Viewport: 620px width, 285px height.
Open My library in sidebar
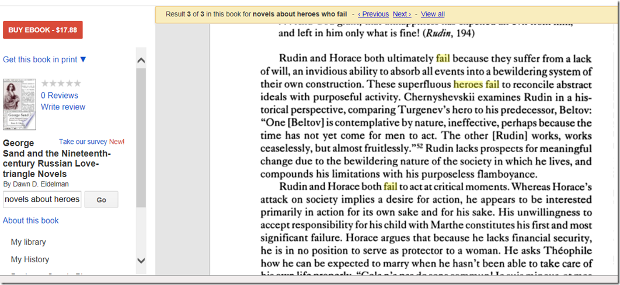click(29, 242)
